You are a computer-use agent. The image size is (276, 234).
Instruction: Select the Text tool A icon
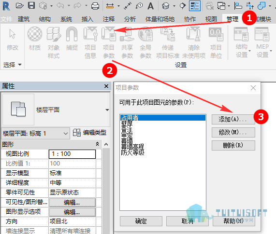150,6
